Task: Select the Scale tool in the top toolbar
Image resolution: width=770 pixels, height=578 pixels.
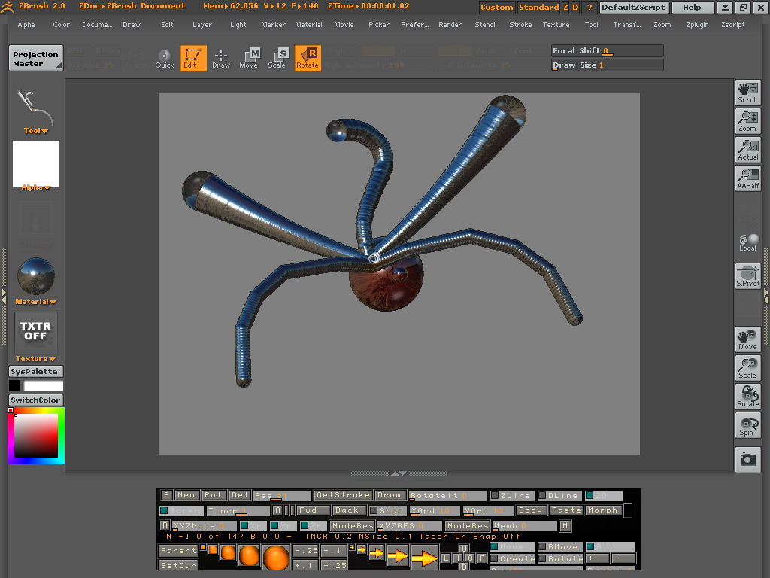Action: [x=278, y=58]
